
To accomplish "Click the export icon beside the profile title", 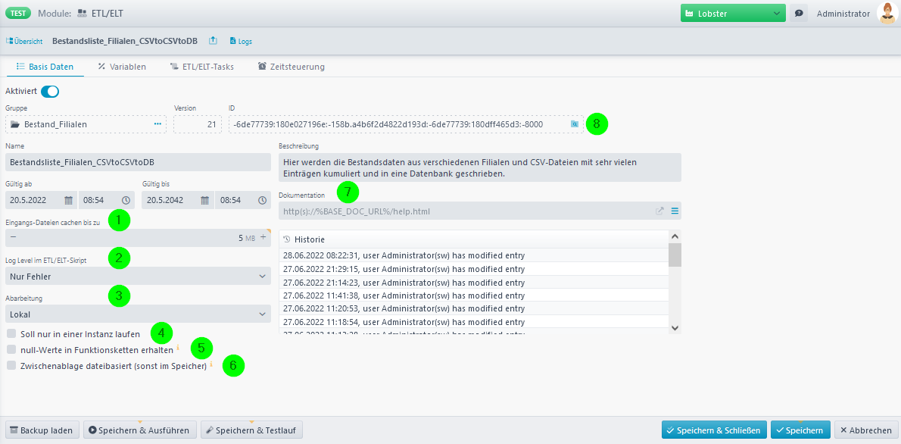I will [x=214, y=41].
